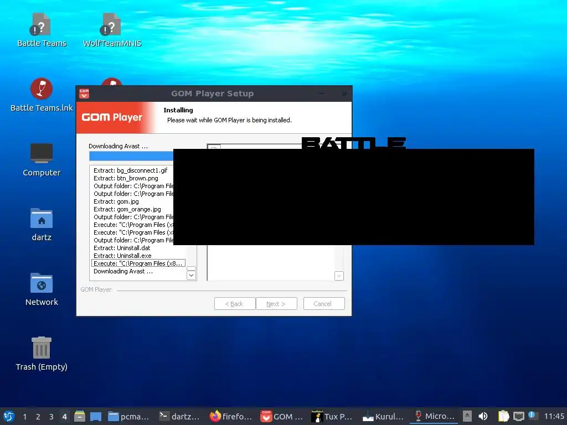Image resolution: width=567 pixels, height=425 pixels.
Task: Open the clipboard tray icon
Action: pyautogui.click(x=503, y=416)
